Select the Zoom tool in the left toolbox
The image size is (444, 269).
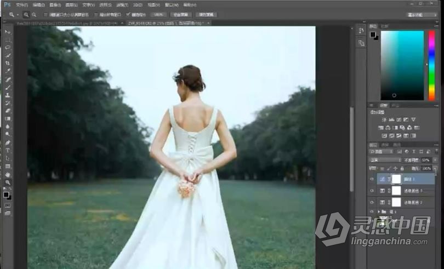pyautogui.click(x=8, y=182)
